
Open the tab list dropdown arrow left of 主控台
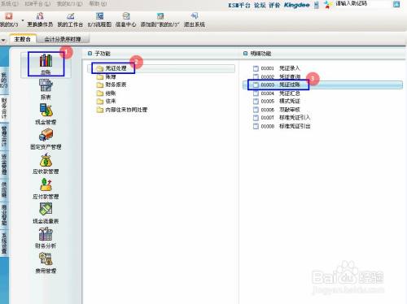(x=3, y=40)
